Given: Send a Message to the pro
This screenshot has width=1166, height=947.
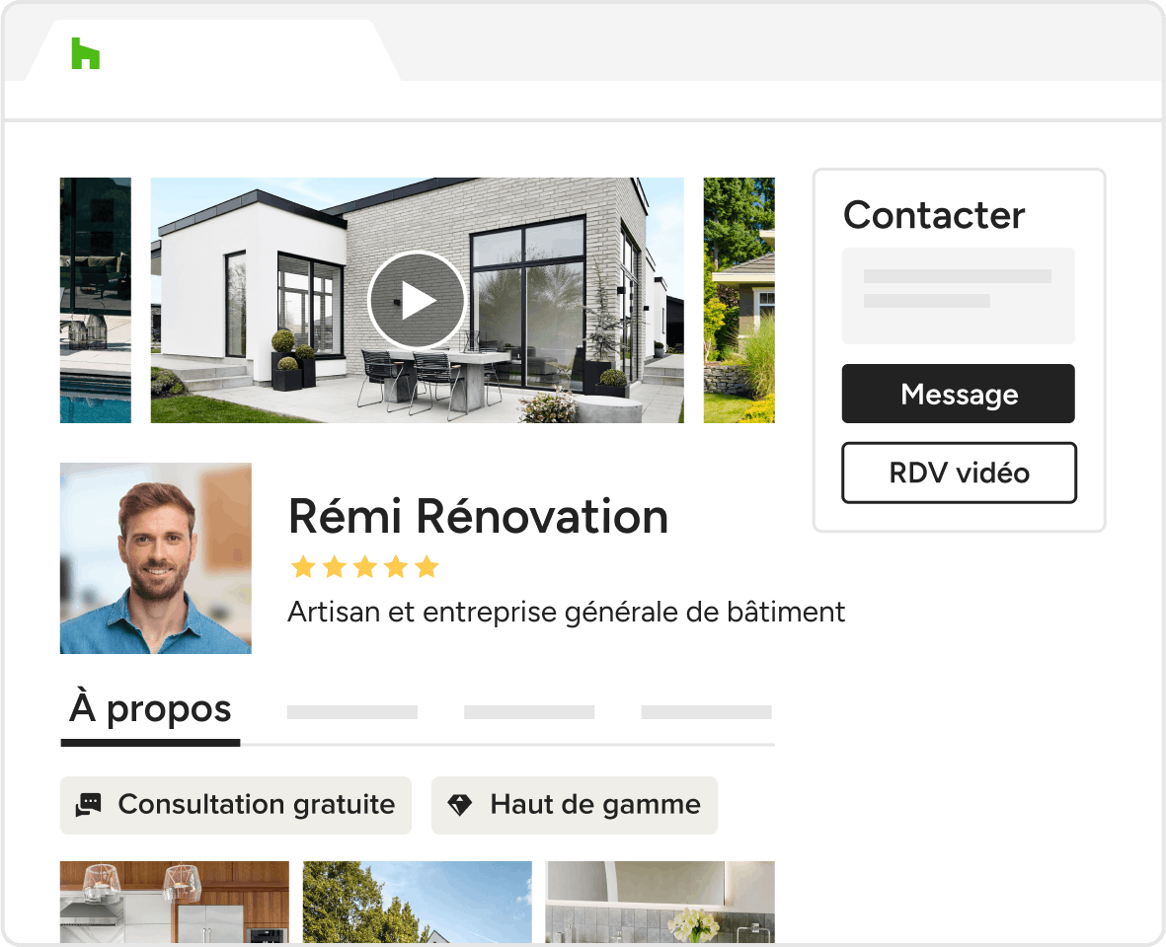Looking at the screenshot, I should 958,394.
